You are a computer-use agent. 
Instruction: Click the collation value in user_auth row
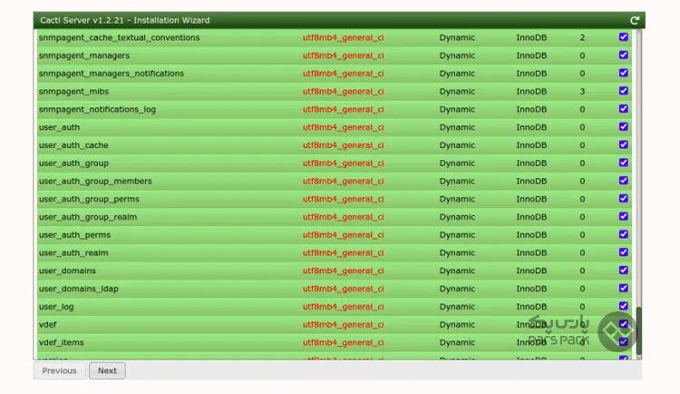344,127
